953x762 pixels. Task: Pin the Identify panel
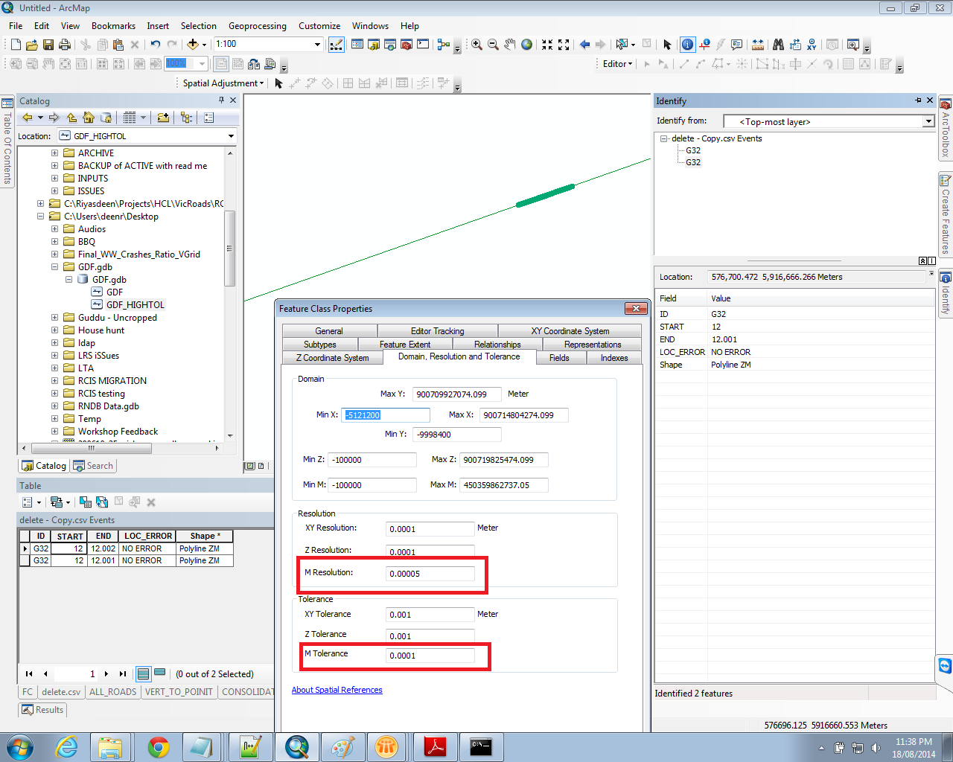(918, 100)
